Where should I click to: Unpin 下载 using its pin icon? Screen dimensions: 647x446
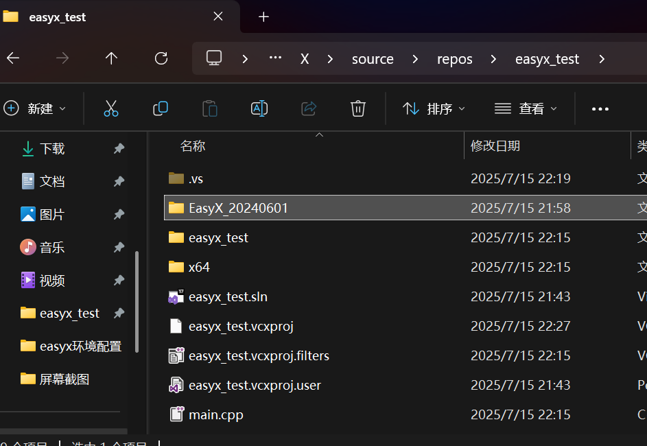tap(119, 148)
